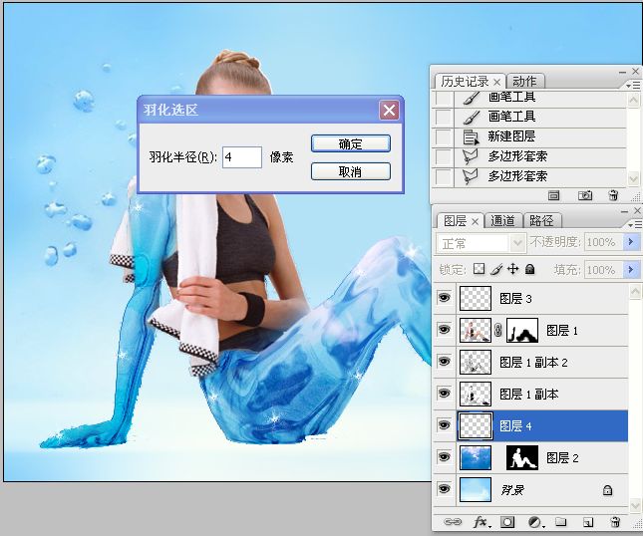
Task: Open adjustment layer menu icon
Action: (x=534, y=521)
